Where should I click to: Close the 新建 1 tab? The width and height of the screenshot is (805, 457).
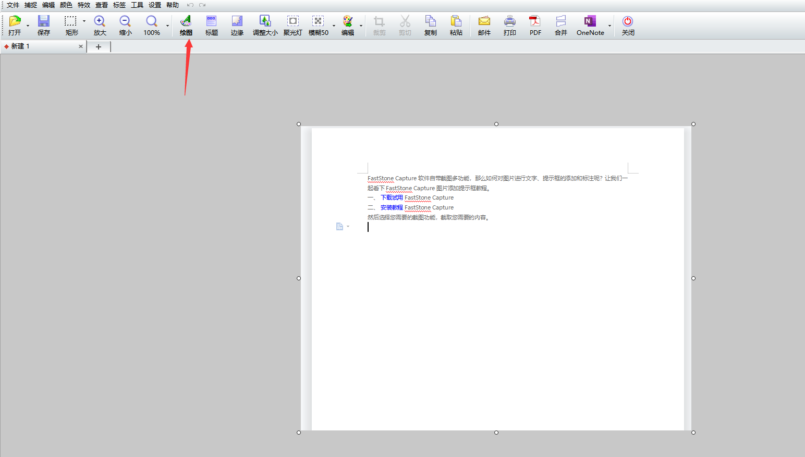(x=81, y=46)
